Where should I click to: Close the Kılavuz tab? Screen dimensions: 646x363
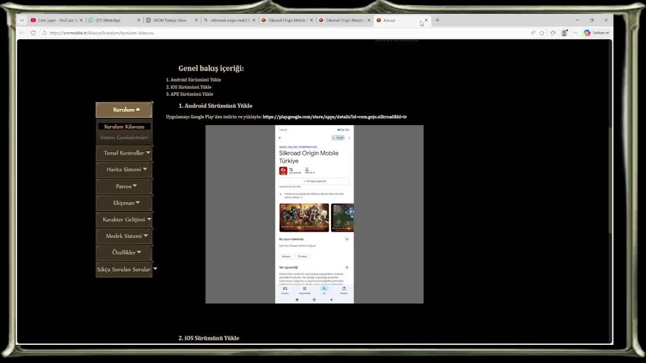[426, 20]
